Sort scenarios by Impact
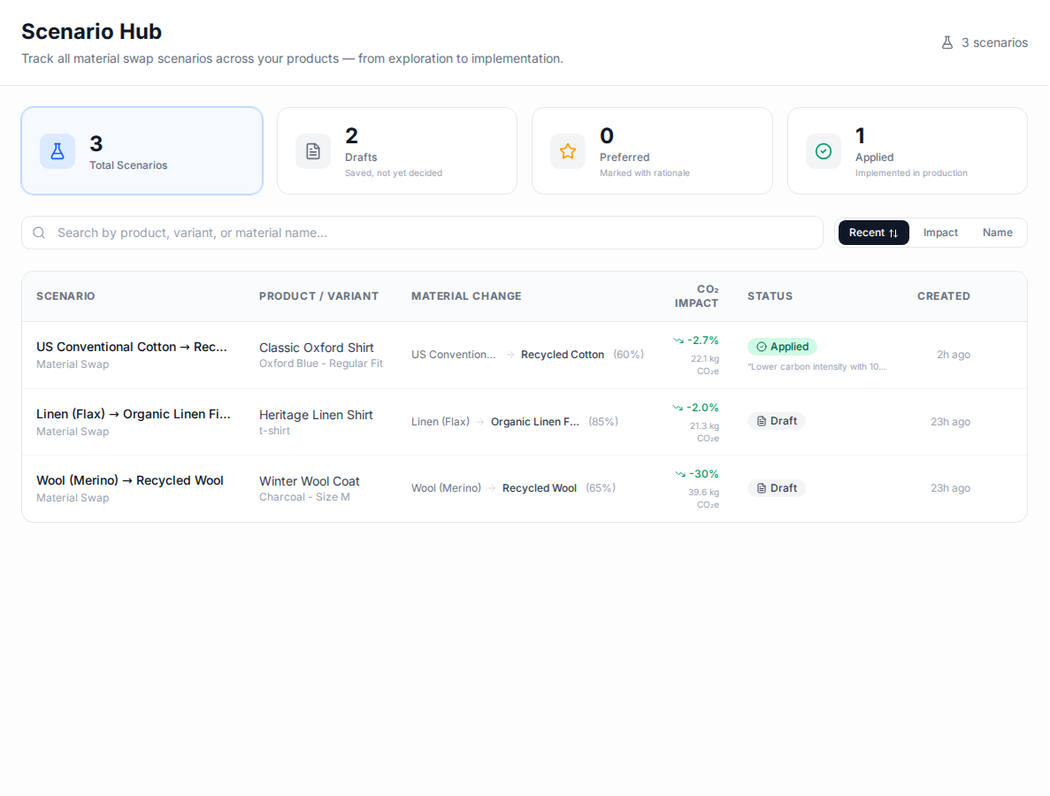 [940, 233]
